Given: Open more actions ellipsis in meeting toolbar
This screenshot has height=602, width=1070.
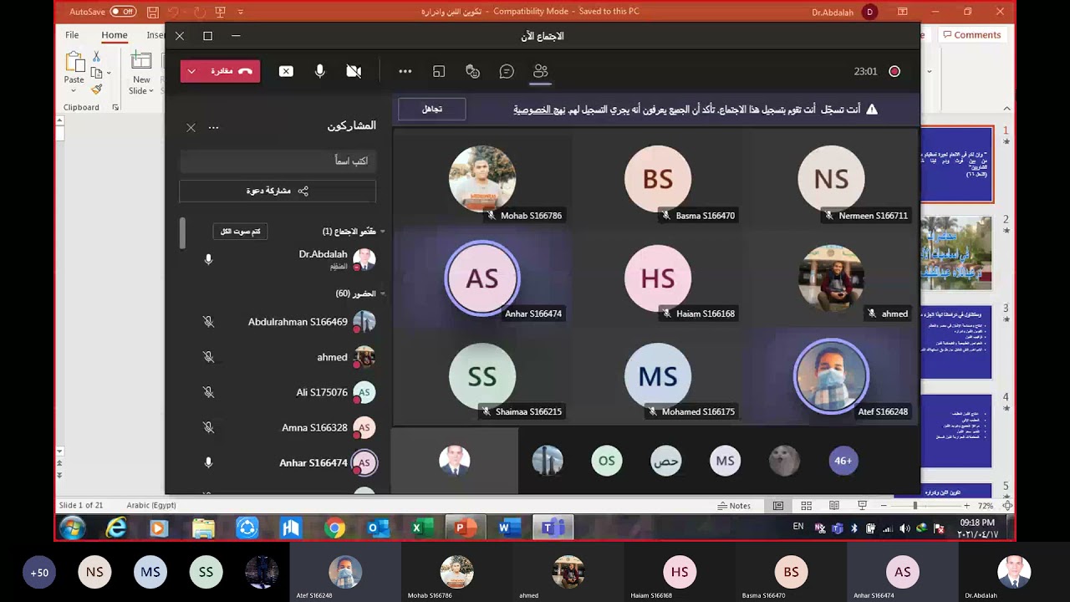Looking at the screenshot, I should (405, 71).
